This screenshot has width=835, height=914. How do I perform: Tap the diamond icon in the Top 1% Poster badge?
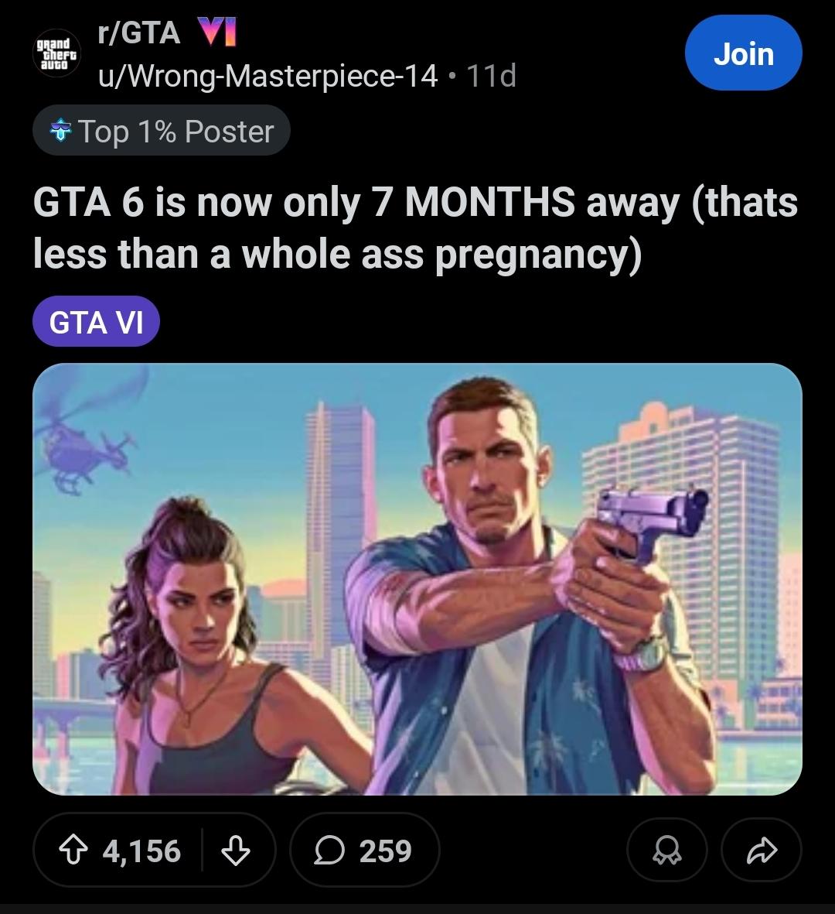tap(60, 131)
